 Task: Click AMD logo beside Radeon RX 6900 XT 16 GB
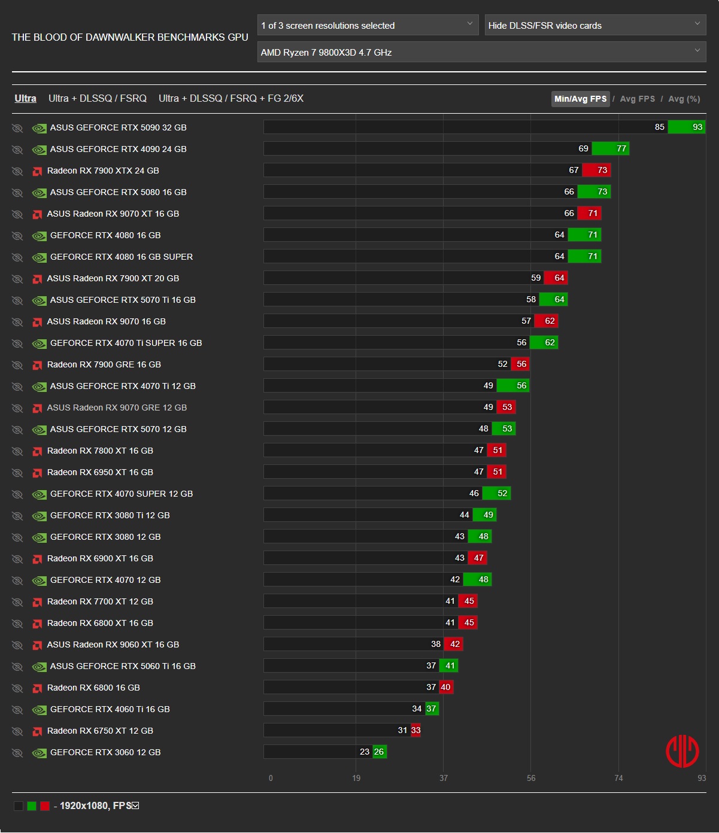37,559
